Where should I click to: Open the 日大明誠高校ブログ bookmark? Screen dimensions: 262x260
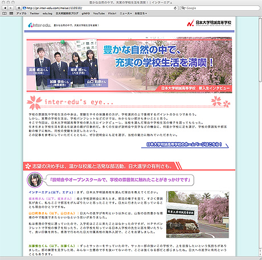pyautogui.click(x=67, y=14)
